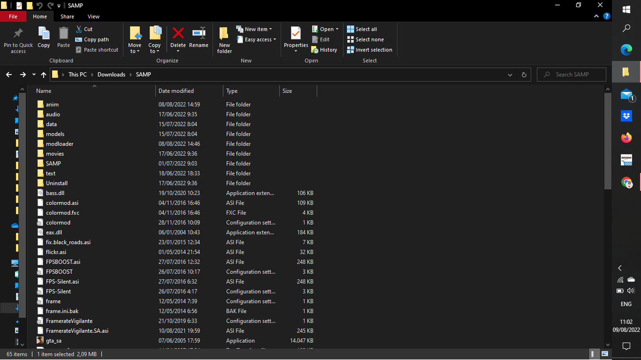Go forward with the forward arrow
This screenshot has width=641, height=360.
click(23, 74)
